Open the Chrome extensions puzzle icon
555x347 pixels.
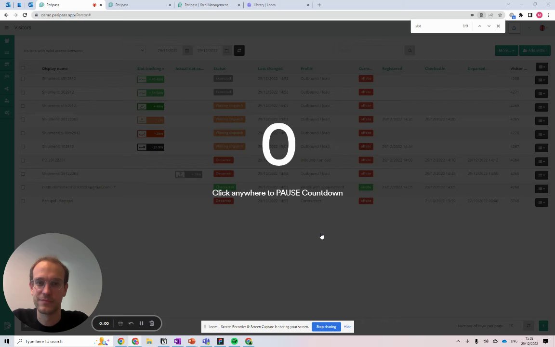(x=521, y=15)
